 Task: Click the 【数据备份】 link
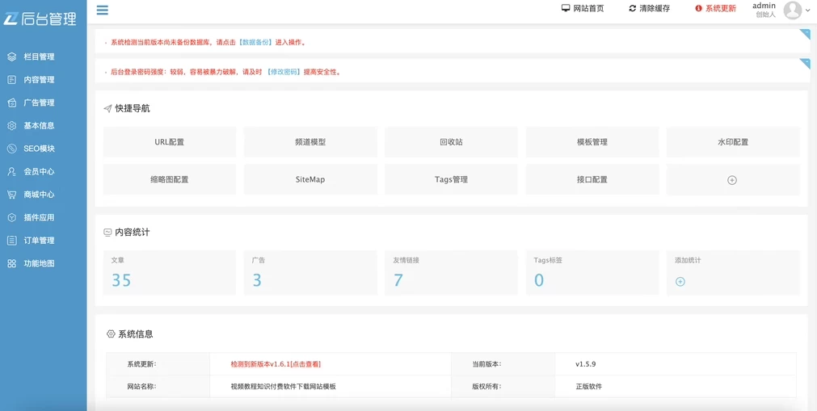click(x=255, y=43)
